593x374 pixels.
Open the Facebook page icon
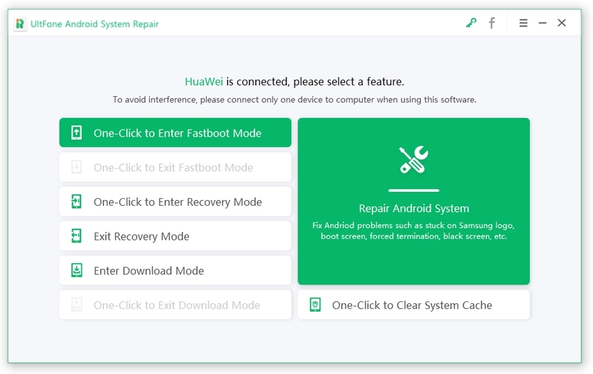492,23
